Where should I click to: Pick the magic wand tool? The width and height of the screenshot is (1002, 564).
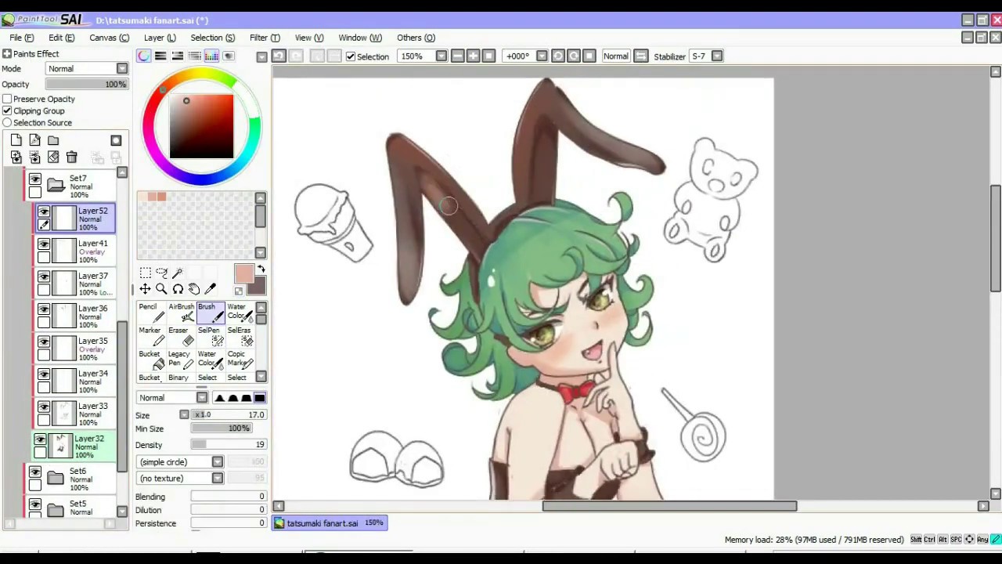tap(178, 273)
